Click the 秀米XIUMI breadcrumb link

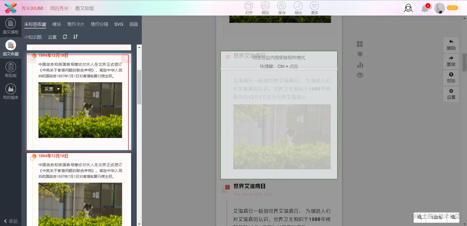pyautogui.click(x=32, y=8)
